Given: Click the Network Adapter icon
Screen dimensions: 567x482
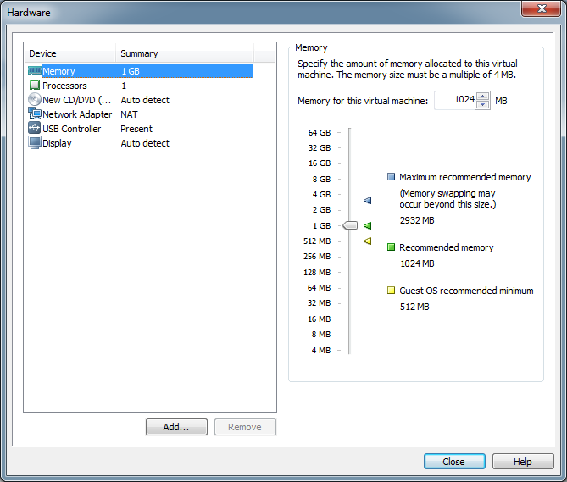Looking at the screenshot, I should (x=35, y=114).
